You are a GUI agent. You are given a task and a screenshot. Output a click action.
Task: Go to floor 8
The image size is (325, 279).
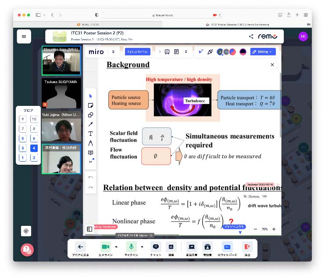34,129
